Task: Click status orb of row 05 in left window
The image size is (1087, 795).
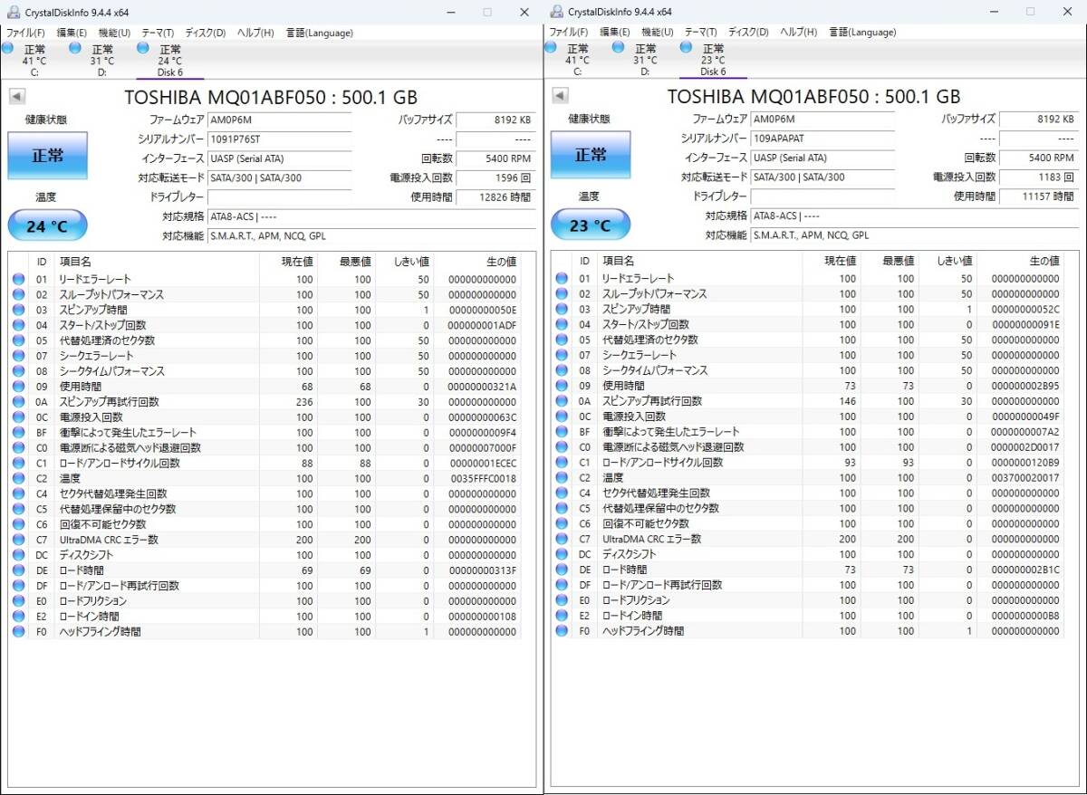Action: [x=19, y=340]
